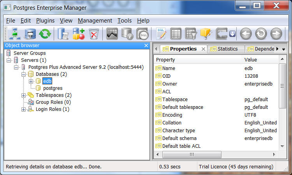
Task: Open the Management menu
Action: [95, 21]
